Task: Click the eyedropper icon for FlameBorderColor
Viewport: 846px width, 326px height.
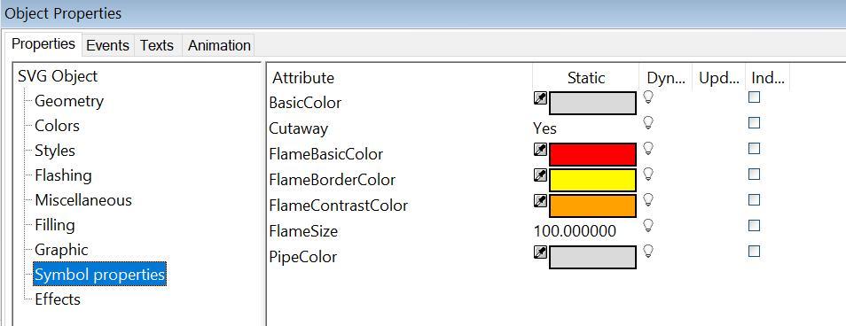Action: tap(540, 175)
